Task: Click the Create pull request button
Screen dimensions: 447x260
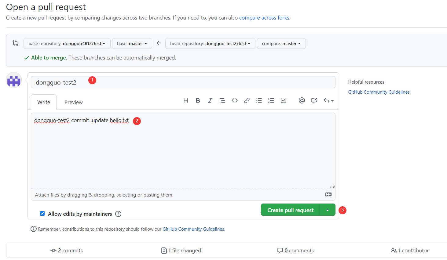Action: (x=290, y=210)
